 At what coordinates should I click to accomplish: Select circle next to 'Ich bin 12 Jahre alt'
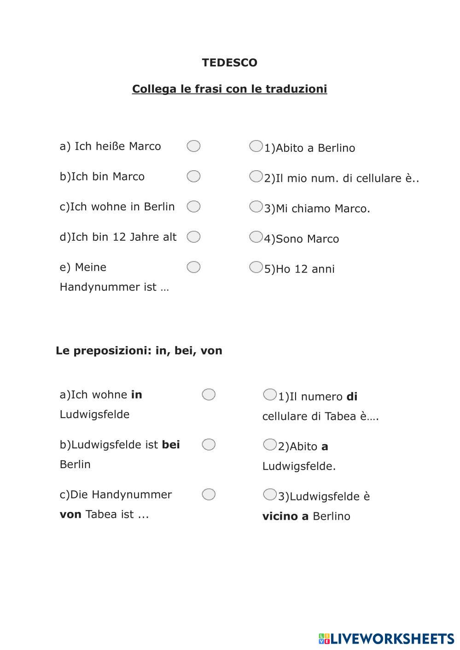[x=193, y=237]
